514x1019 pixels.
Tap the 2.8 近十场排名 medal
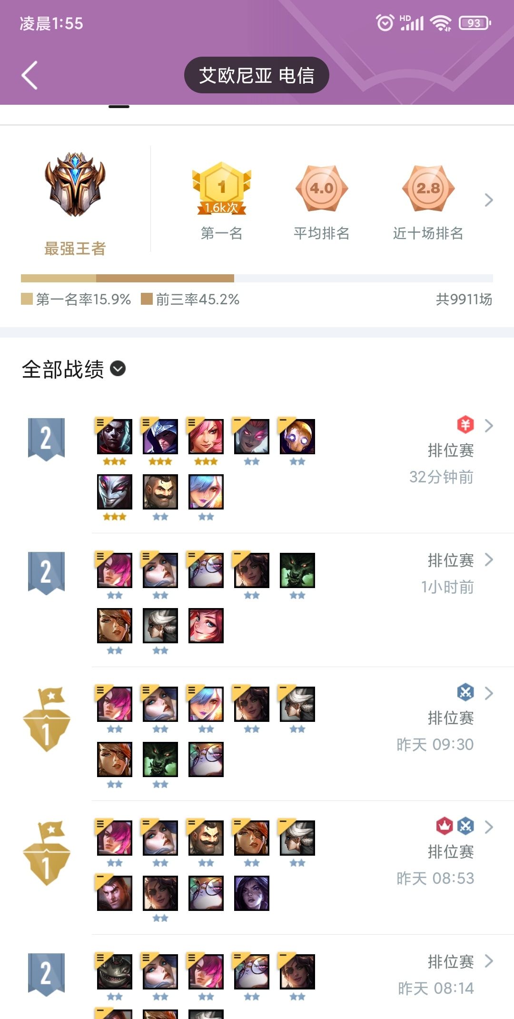click(428, 189)
